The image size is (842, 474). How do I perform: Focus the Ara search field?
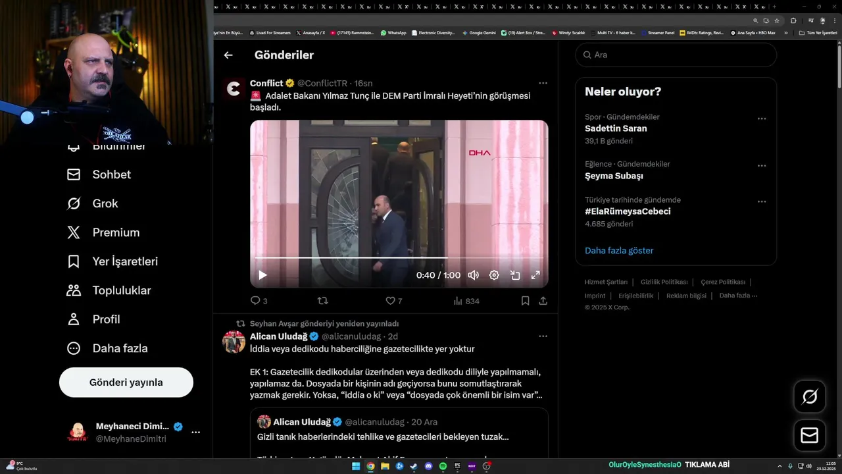coord(676,55)
